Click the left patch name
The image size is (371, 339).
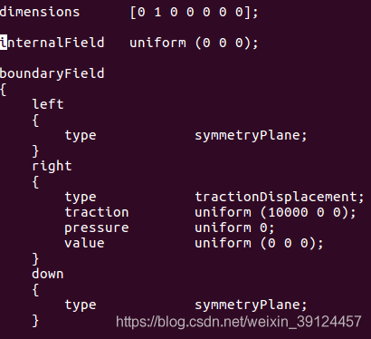pos(48,104)
